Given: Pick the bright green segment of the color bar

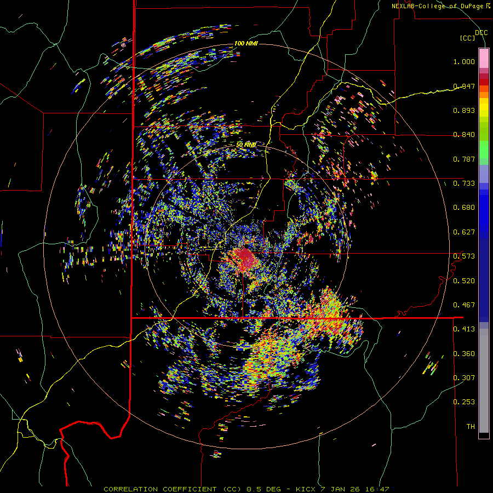Looking at the screenshot, I should pyautogui.click(x=484, y=150).
